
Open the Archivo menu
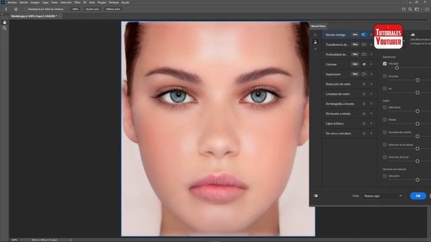(x=12, y=2)
